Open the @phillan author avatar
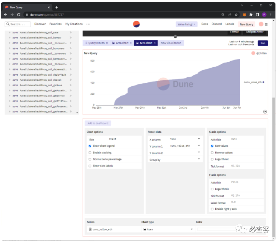This screenshot has width=278, height=241. 253,53
